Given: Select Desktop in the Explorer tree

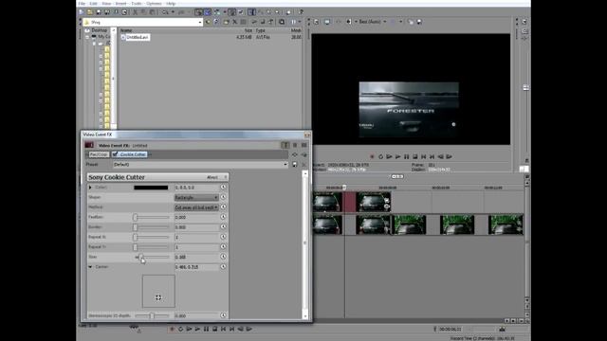Looking at the screenshot, I should click(x=99, y=30).
